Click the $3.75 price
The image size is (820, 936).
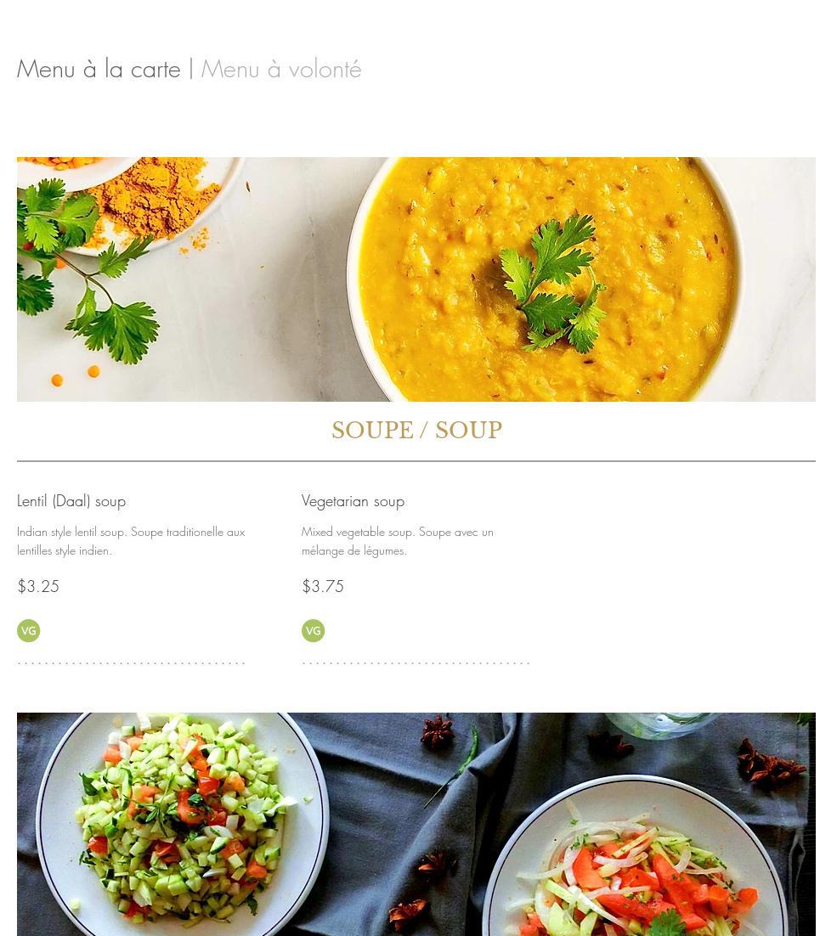(x=323, y=586)
